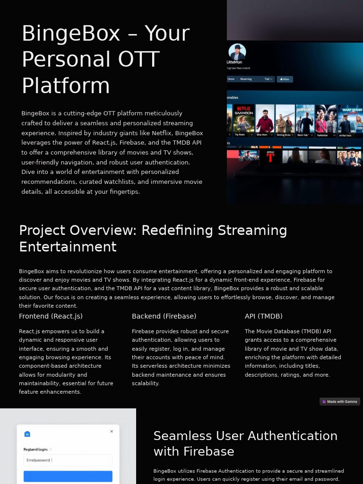Click the Seamless User Authentication with Firebase heading
The width and height of the screenshot is (363, 484).
coord(245,443)
